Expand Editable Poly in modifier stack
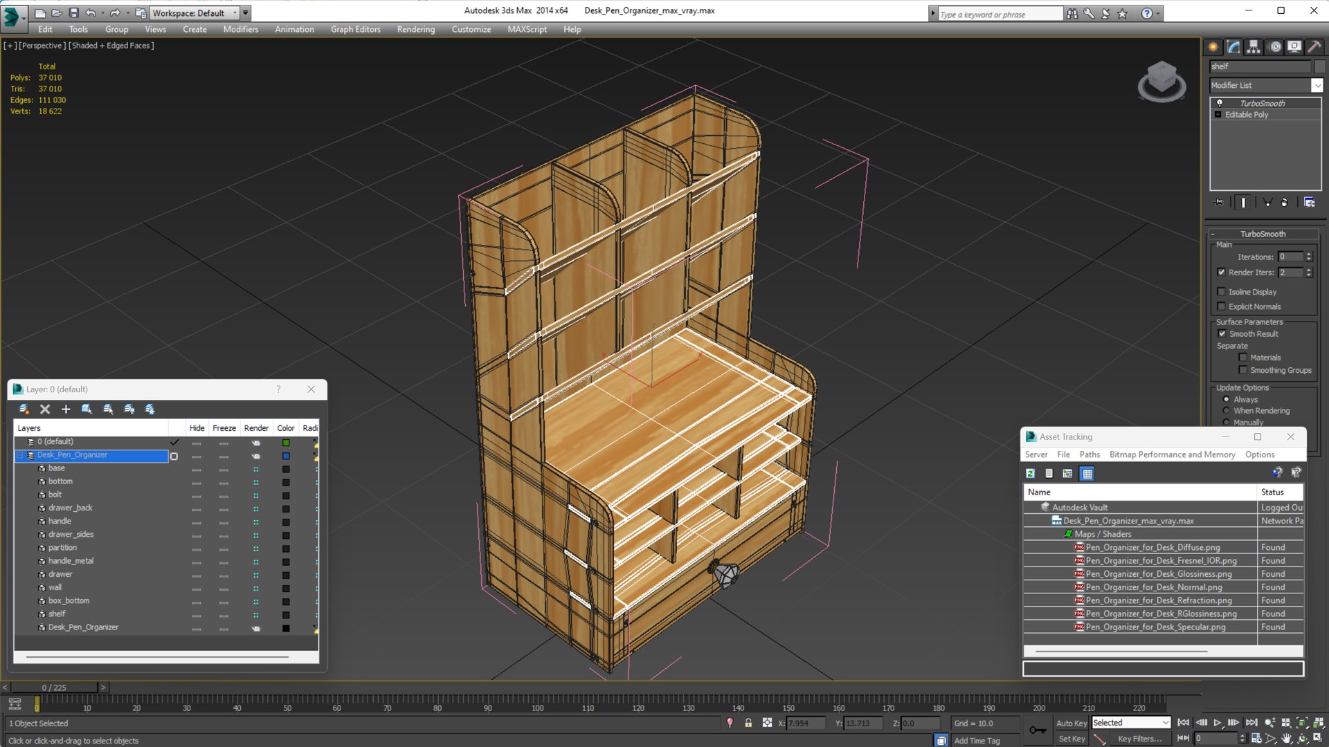The image size is (1329, 747). pos(1218,115)
